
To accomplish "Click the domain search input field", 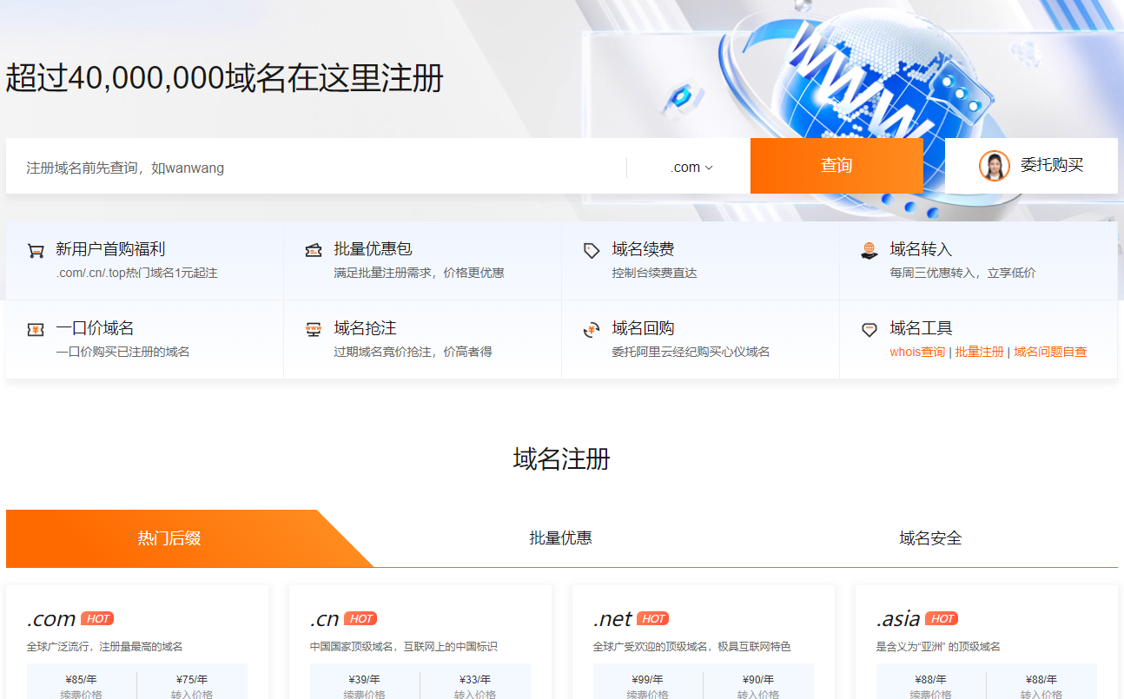I will click(x=316, y=167).
